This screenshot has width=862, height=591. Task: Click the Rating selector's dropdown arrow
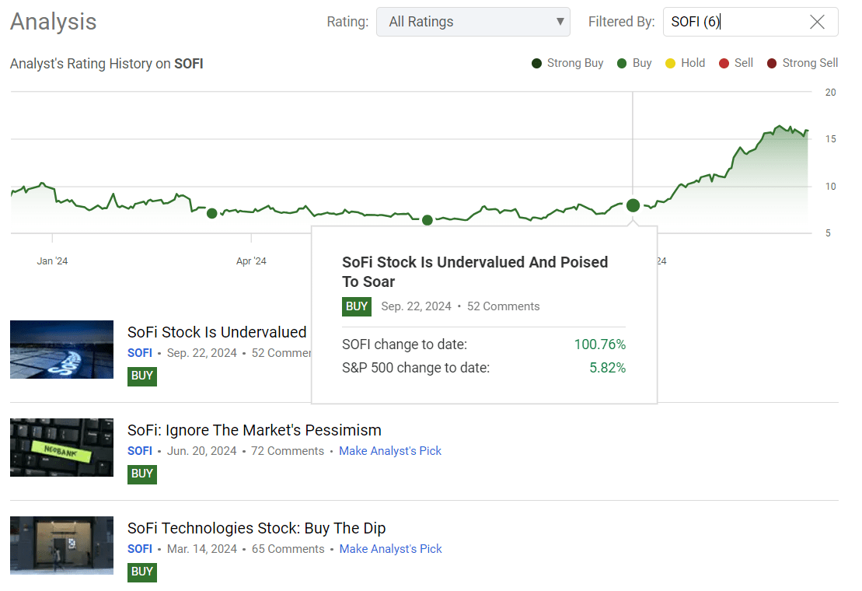point(560,22)
